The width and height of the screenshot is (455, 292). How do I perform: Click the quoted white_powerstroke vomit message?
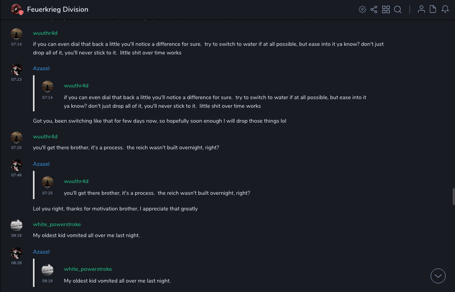pos(117,281)
